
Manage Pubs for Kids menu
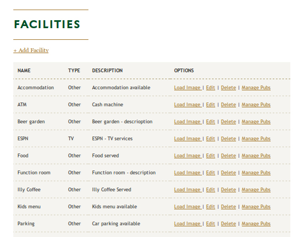pyautogui.click(x=256, y=207)
